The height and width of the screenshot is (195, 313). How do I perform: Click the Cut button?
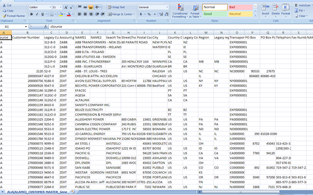click(7, 5)
